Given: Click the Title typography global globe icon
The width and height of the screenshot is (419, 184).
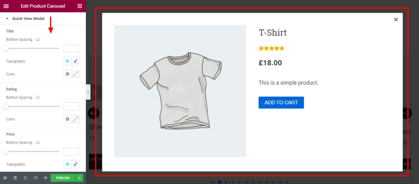Looking at the screenshot, I should (x=68, y=61).
